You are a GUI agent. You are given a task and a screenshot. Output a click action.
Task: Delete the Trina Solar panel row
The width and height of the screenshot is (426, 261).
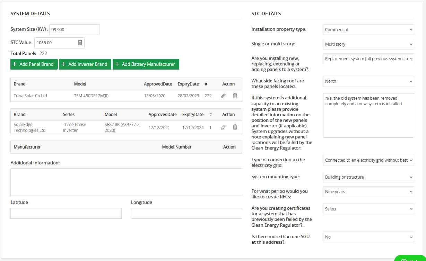coord(235,96)
